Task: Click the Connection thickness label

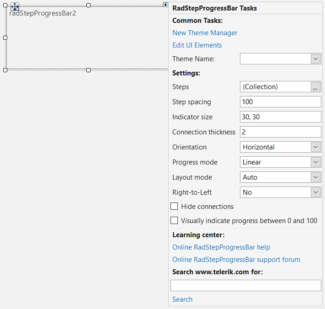Action: [x=204, y=132]
